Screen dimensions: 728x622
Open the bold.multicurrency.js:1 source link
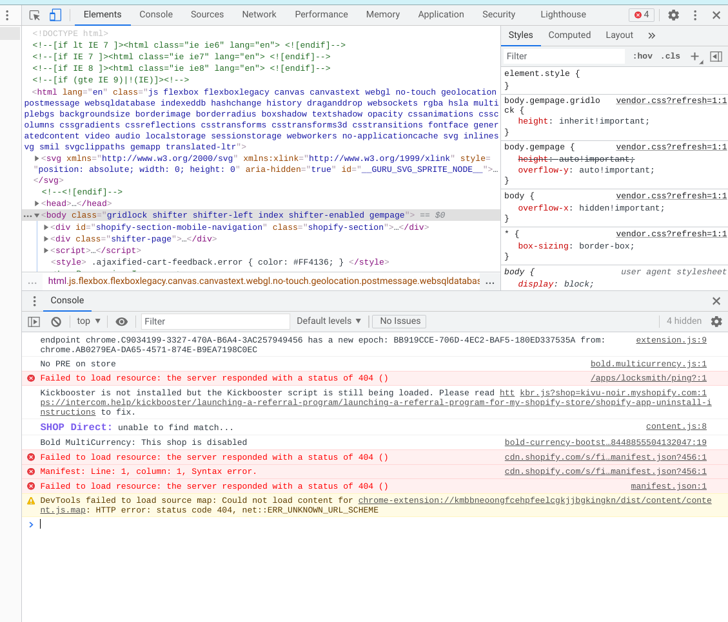pyautogui.click(x=648, y=364)
